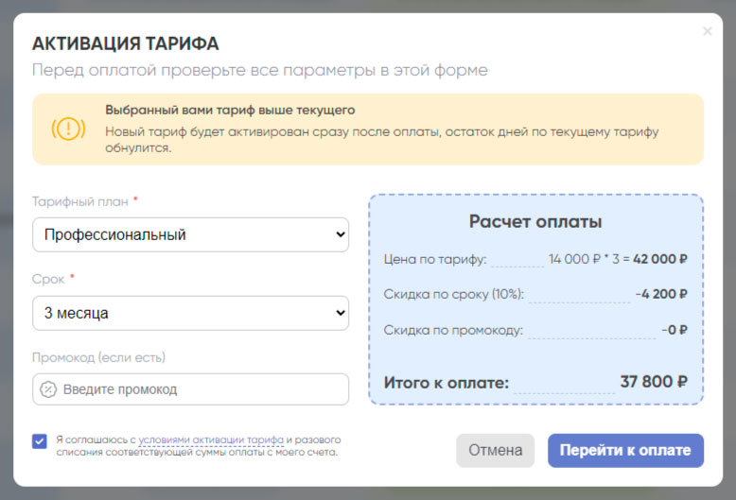Open the Тарифный план dropdown showing Профессиональный
The width and height of the screenshot is (736, 500).
(x=190, y=234)
